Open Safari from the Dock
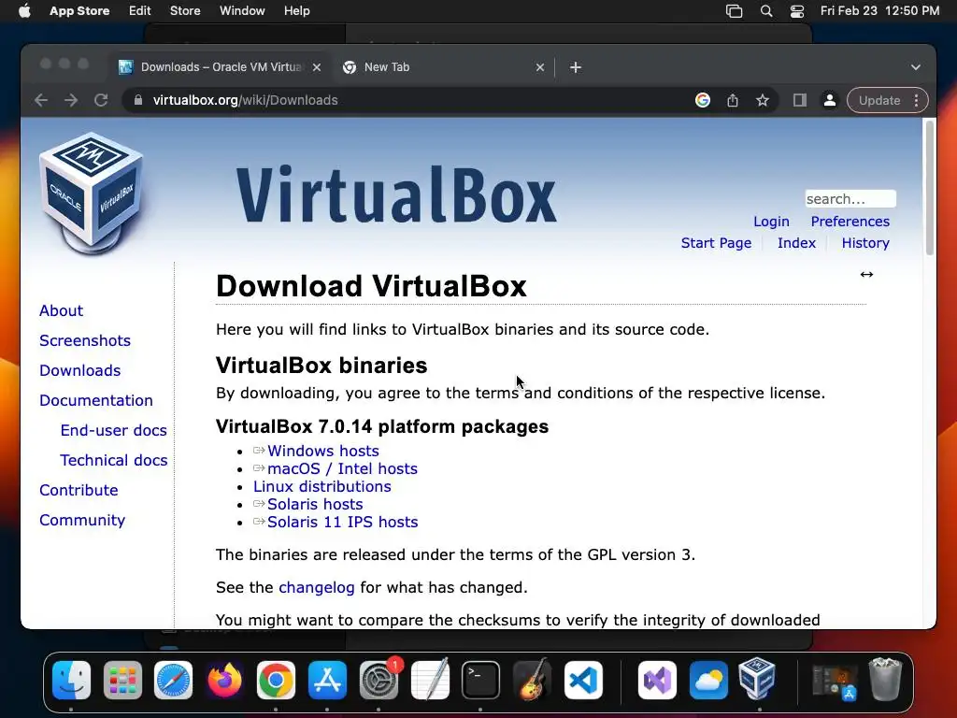This screenshot has width=957, height=718. [173, 680]
